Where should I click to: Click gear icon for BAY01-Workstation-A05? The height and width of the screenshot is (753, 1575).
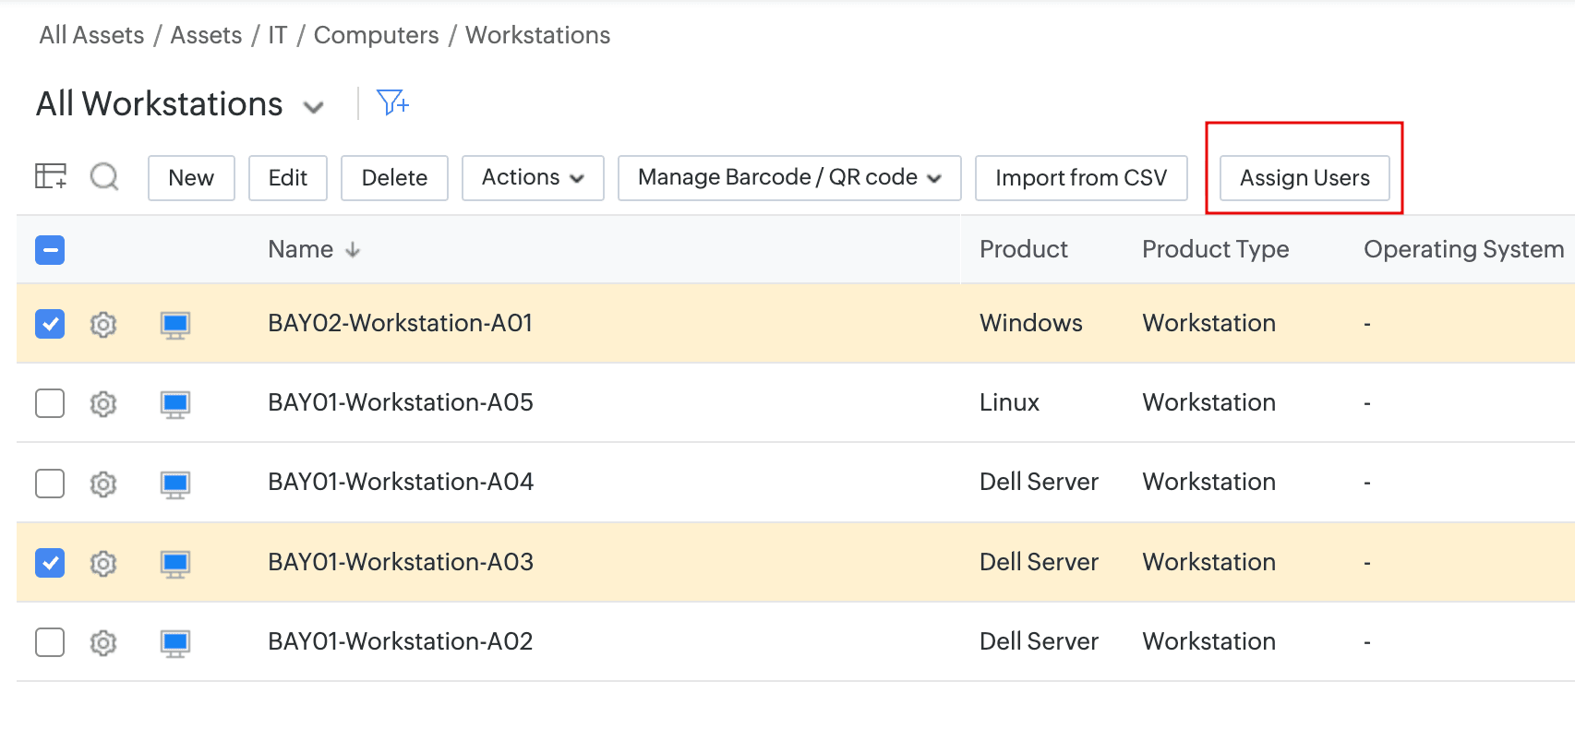click(103, 404)
